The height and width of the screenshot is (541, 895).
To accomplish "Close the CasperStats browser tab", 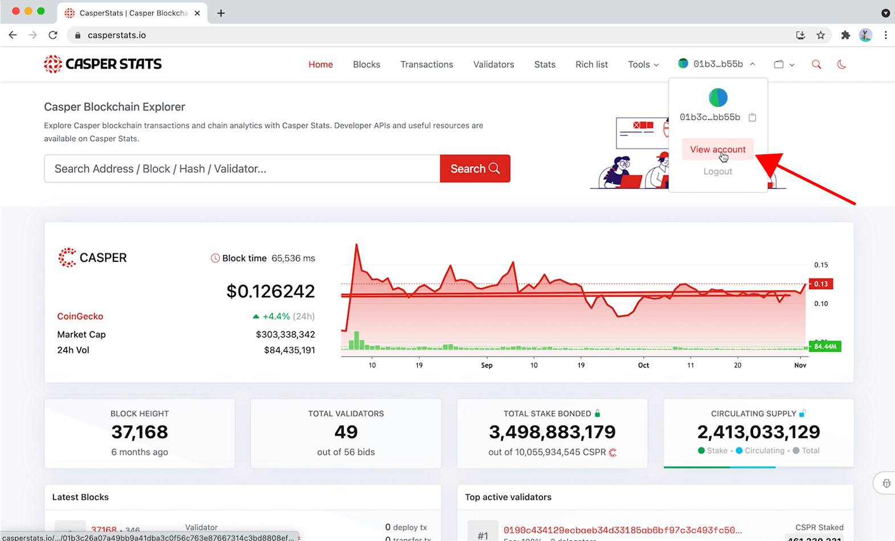I will coord(197,13).
